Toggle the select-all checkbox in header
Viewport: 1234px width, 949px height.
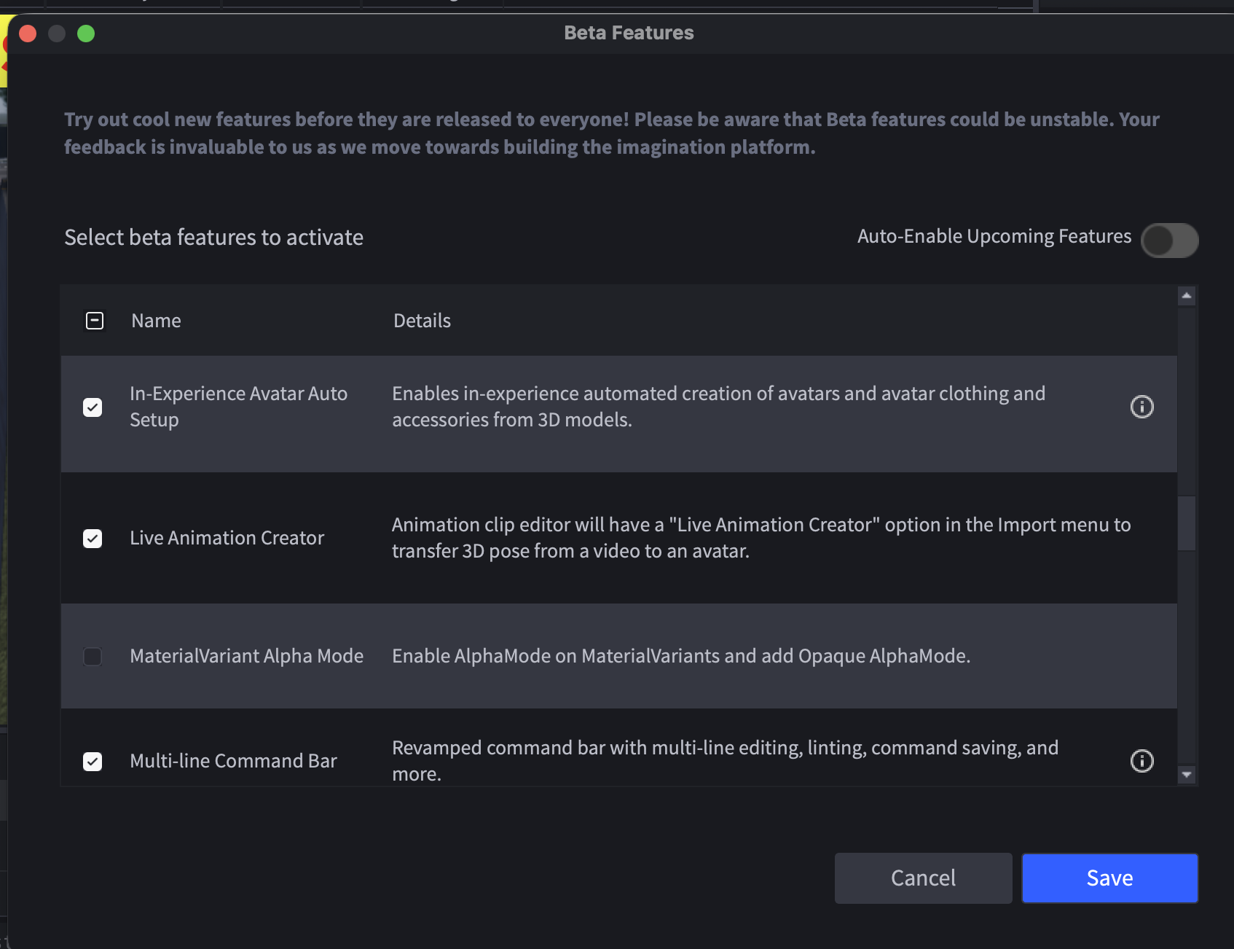[95, 321]
